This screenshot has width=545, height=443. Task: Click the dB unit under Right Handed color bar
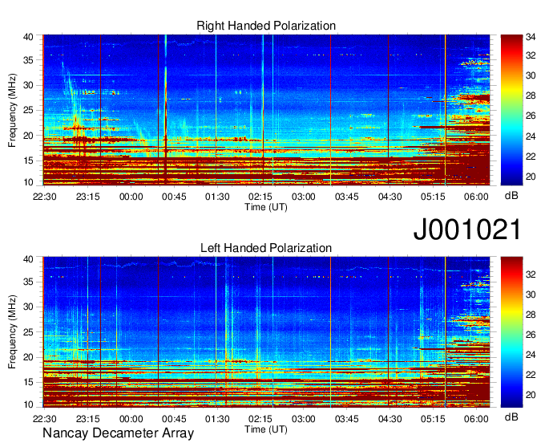point(511,196)
